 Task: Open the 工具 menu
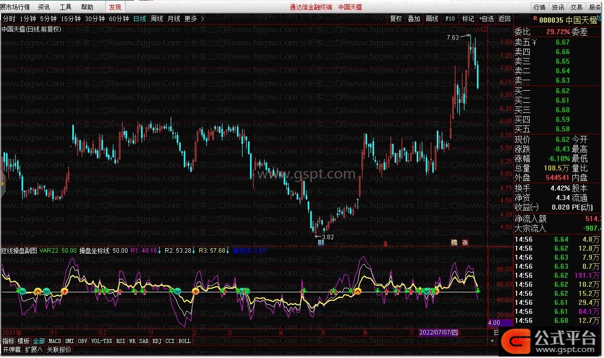point(65,7)
